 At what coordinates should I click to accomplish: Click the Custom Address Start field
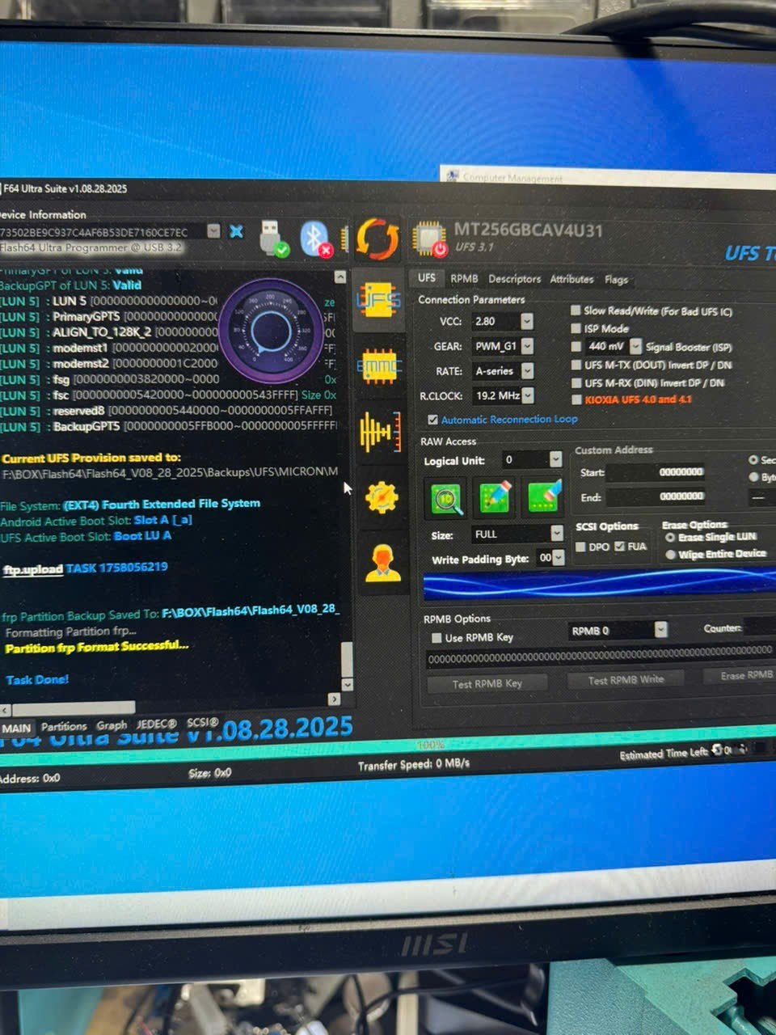(x=656, y=472)
